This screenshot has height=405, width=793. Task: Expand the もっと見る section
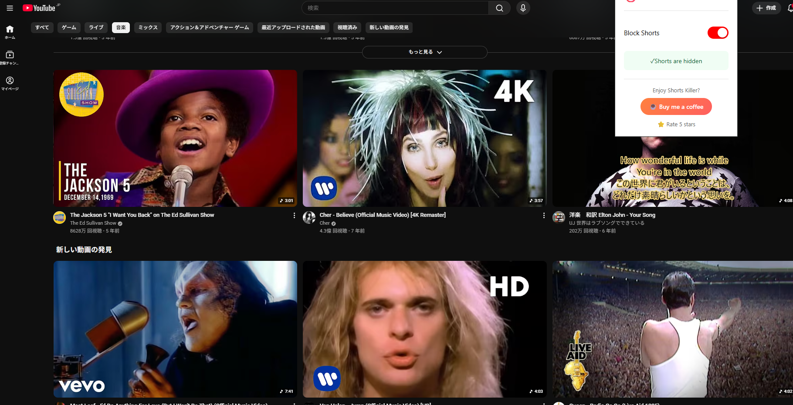424,52
